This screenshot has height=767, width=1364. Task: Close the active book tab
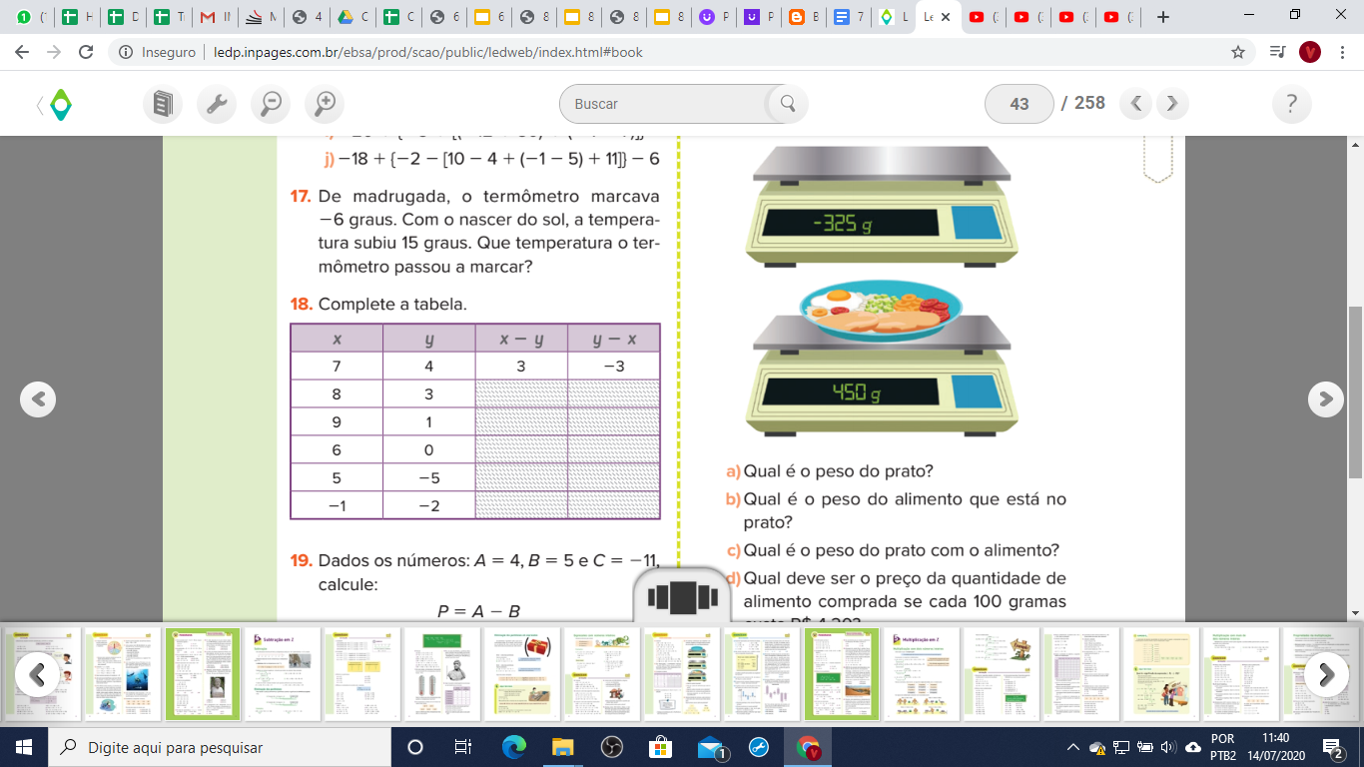point(946,17)
